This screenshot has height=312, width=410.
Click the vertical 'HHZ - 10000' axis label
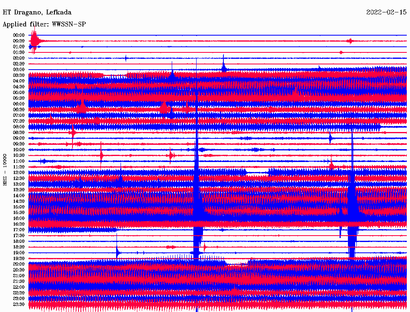tap(5, 170)
